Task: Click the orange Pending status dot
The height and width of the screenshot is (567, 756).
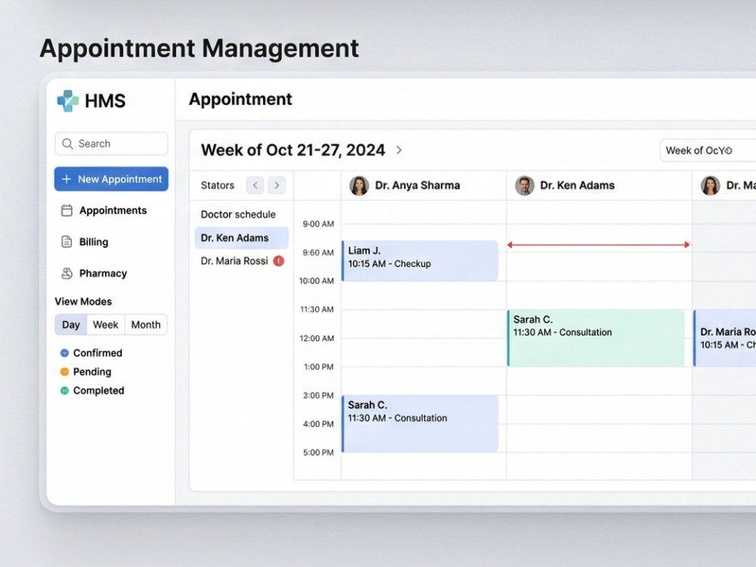Action: [64, 372]
